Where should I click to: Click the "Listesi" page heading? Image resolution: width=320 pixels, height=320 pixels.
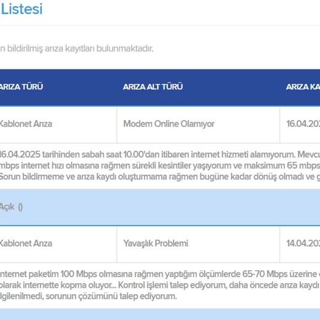22,9
